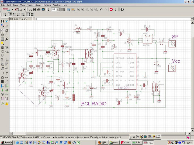Click the Info tool icon
The height and width of the screenshot is (145, 194).
[x=2, y=21]
